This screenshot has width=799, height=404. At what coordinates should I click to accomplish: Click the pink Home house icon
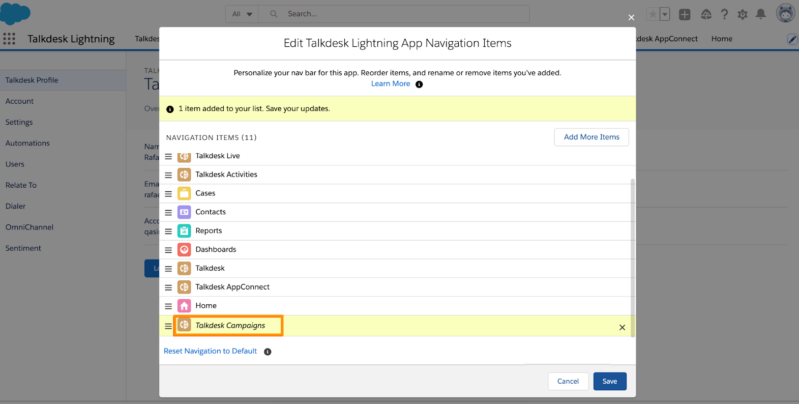(184, 306)
